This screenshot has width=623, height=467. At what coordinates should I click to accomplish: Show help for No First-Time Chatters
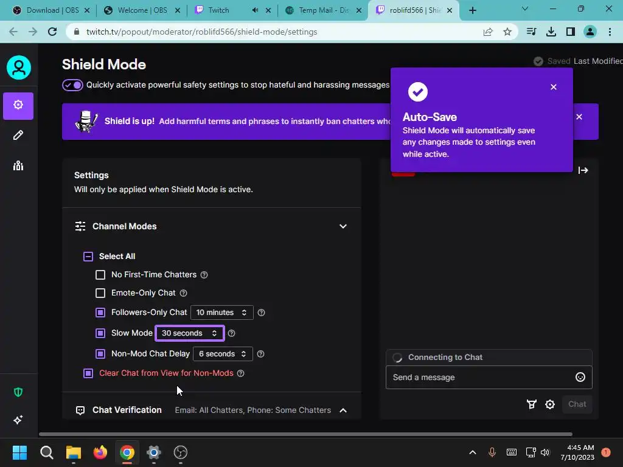click(204, 275)
